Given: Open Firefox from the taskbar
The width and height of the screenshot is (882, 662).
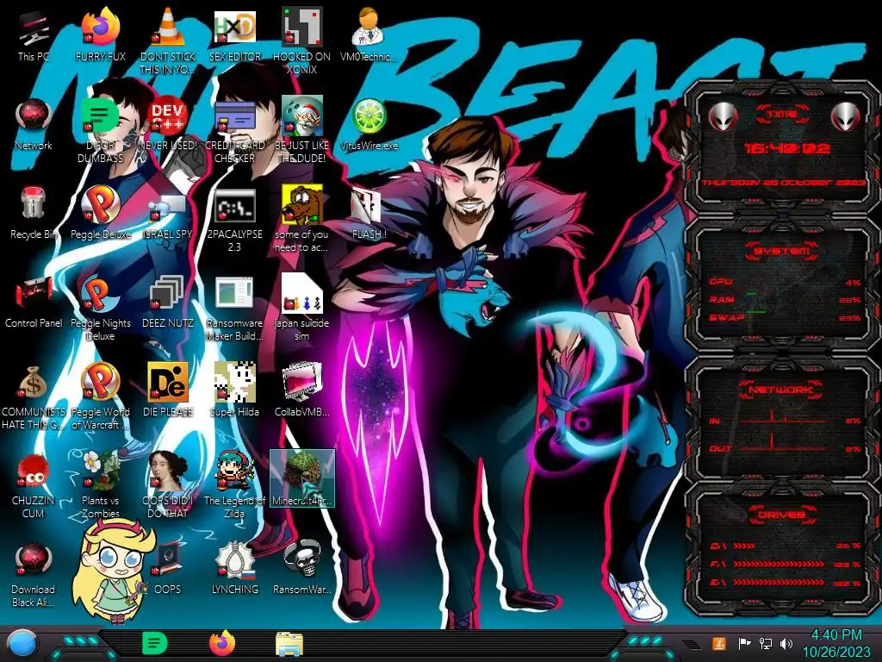Looking at the screenshot, I should point(222,643).
